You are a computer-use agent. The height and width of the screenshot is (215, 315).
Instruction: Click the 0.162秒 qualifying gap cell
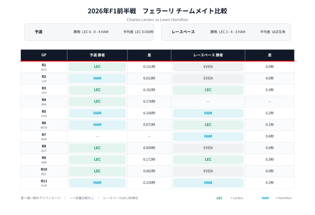pos(149,90)
